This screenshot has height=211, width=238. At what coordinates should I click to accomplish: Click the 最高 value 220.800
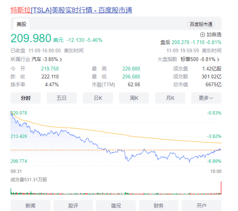[x=131, y=69]
